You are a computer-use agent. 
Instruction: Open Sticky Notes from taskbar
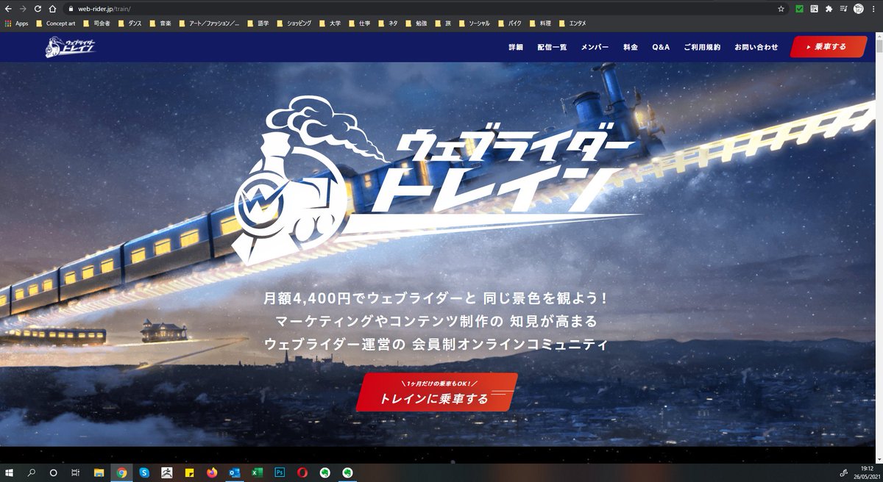189,472
